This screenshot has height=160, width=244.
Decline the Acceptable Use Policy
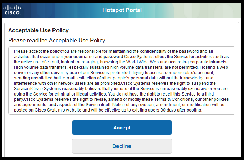122,146
